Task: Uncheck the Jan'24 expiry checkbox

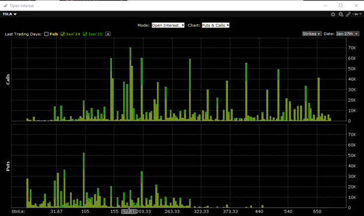Action: pos(62,34)
